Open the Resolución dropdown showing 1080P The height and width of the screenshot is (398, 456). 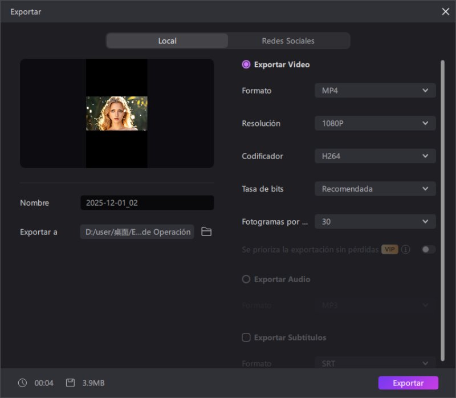374,123
